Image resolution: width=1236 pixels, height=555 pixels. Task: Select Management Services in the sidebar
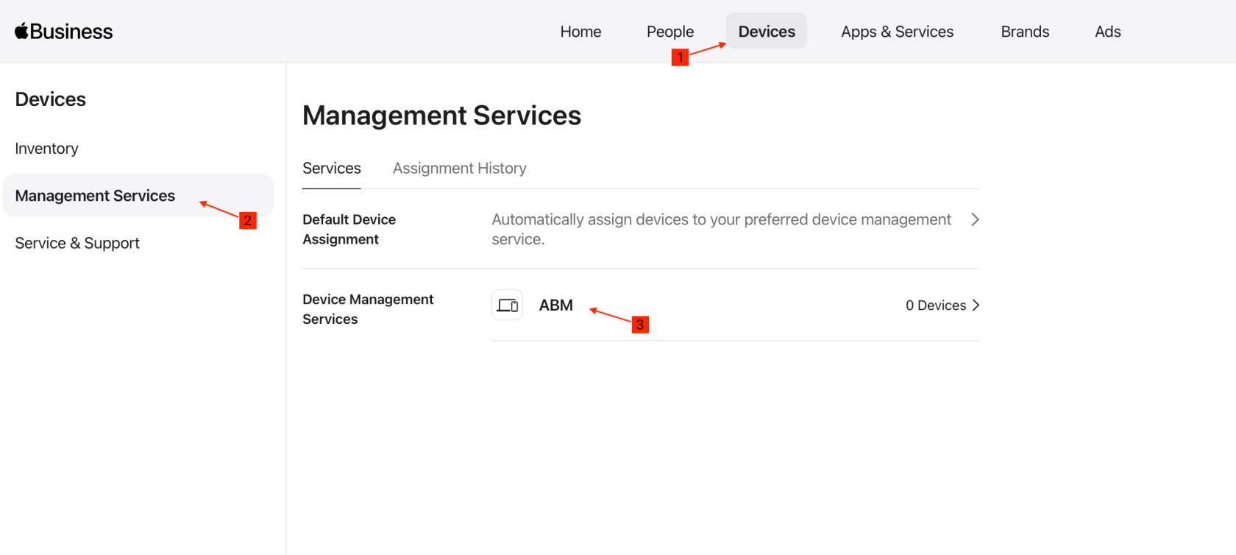point(138,196)
